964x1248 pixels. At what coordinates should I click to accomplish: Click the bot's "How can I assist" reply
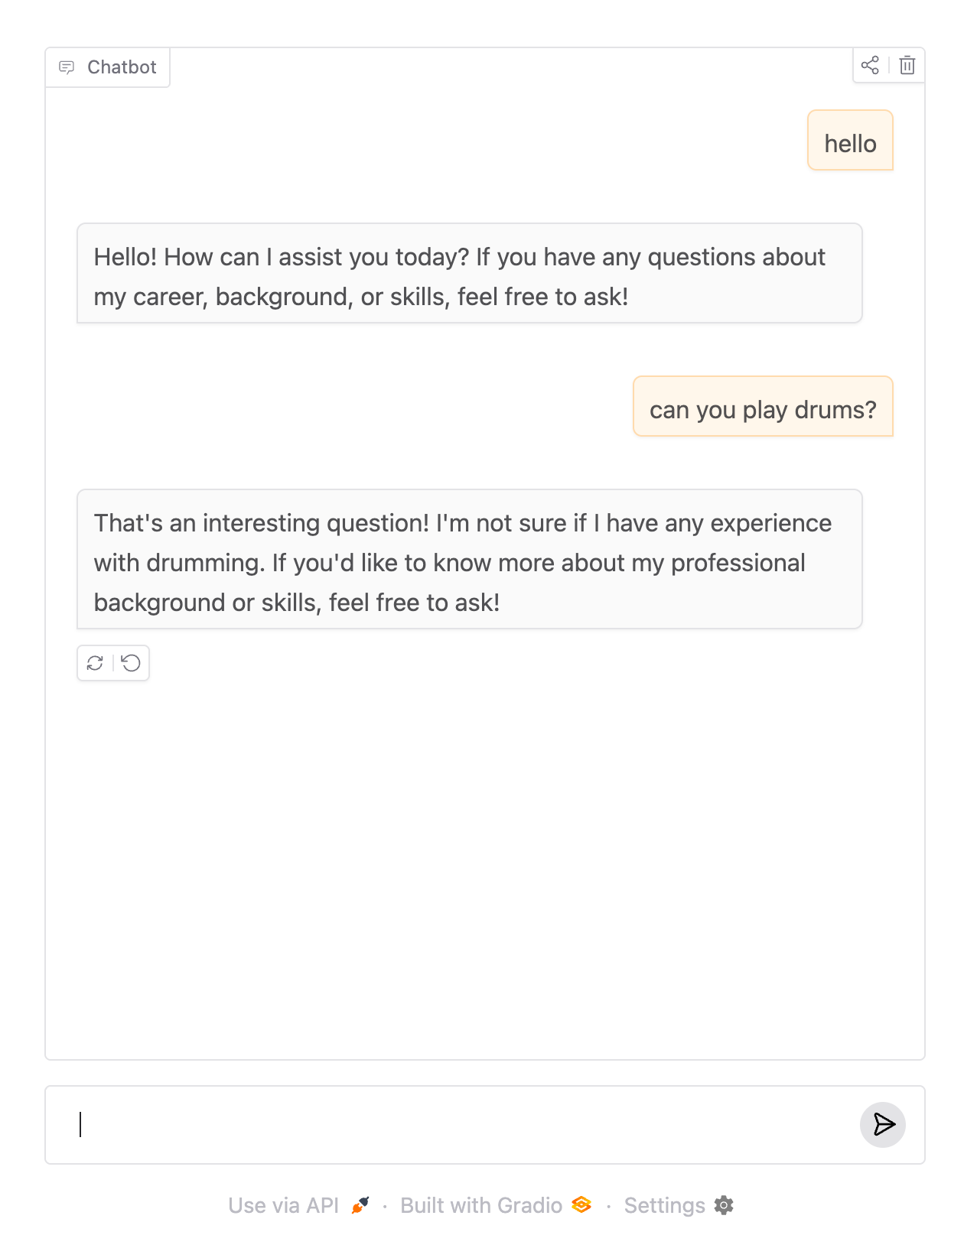point(469,274)
